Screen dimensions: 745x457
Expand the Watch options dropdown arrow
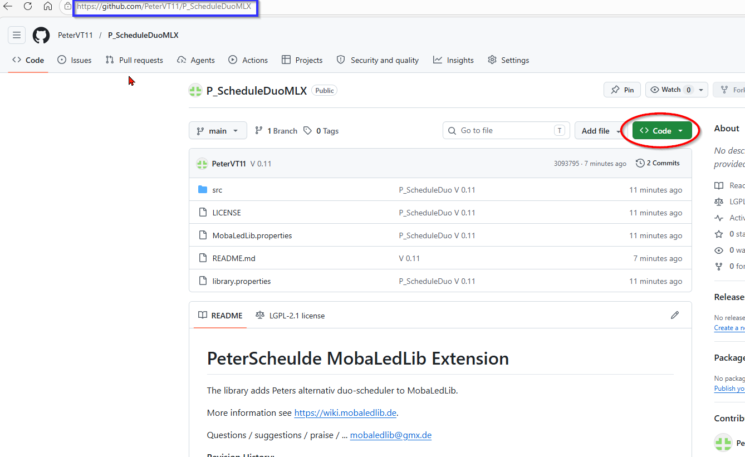[x=701, y=90]
